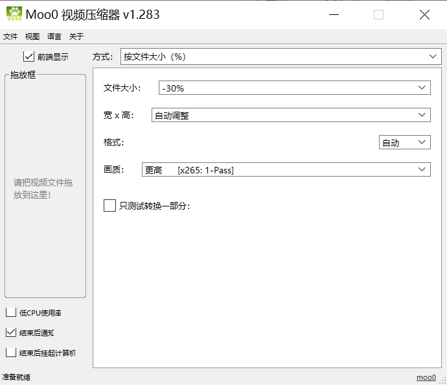Close the Moo0 视频压缩器 window
This screenshot has height=385, width=447.
[x=424, y=14]
